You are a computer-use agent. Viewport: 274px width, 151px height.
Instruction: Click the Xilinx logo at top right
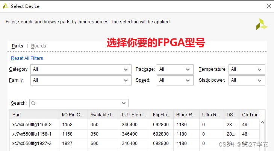tap(262, 25)
